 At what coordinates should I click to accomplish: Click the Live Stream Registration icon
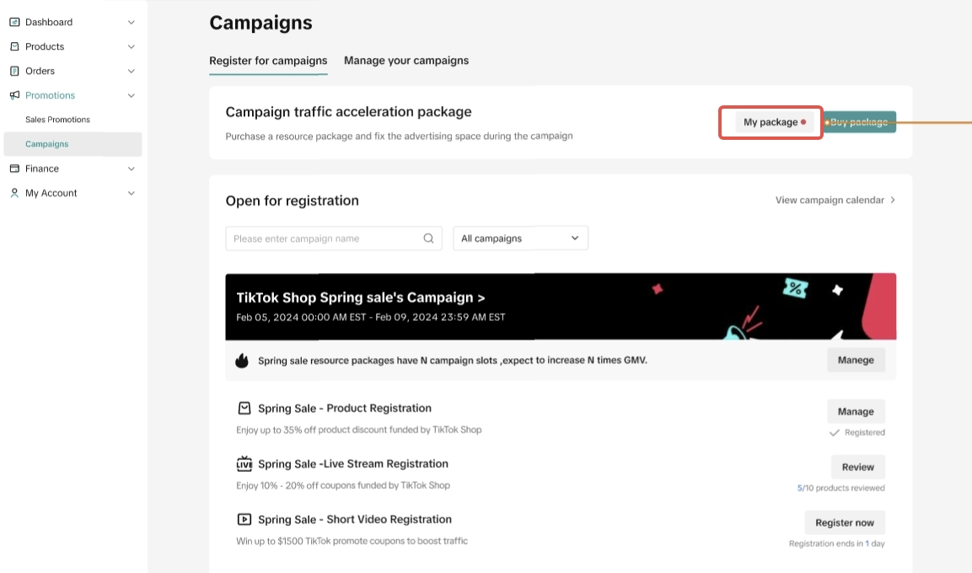244,463
